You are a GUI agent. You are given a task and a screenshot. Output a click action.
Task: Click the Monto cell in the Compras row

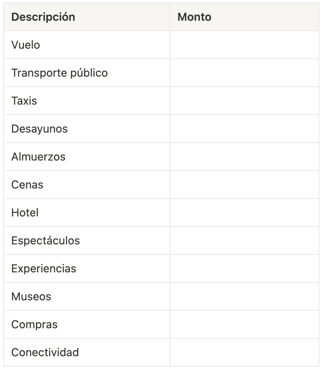(244, 325)
